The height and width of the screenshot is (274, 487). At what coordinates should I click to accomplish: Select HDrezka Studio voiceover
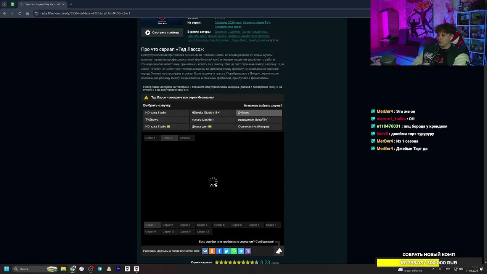(166, 113)
